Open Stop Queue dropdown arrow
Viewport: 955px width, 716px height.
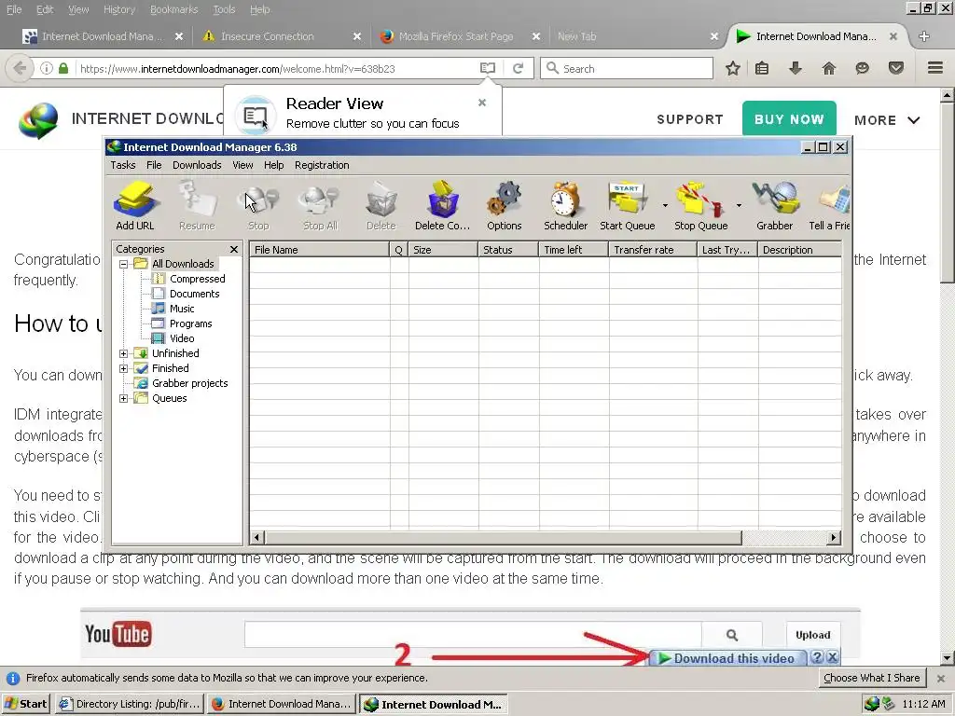(x=739, y=205)
